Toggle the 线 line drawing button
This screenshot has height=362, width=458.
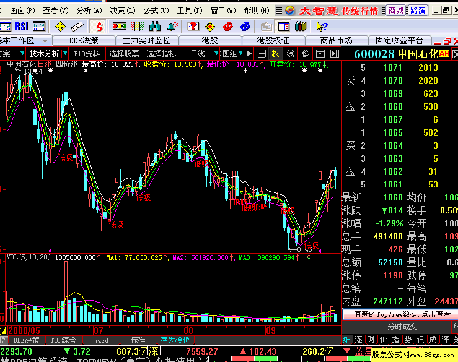pyautogui.click(x=290, y=54)
